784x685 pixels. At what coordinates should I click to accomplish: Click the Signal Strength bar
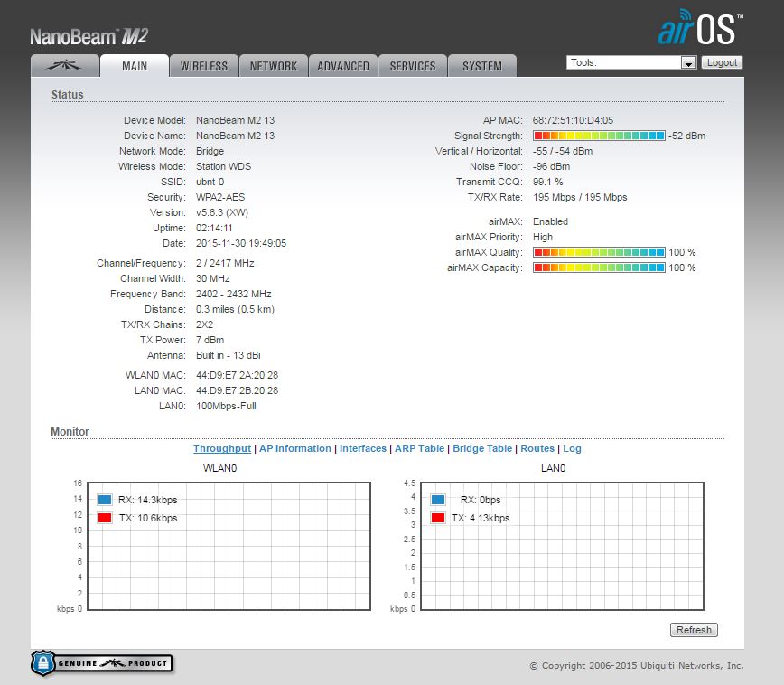(599, 136)
